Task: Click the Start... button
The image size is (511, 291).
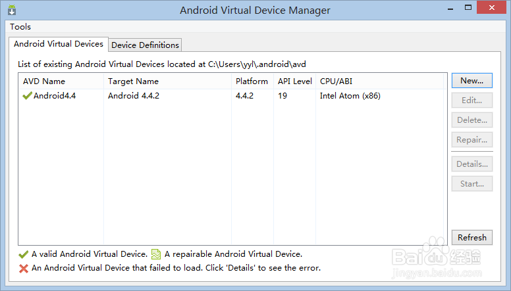Action: click(x=471, y=184)
